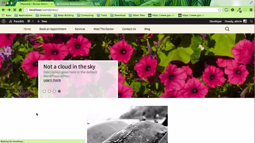Expand the Applications bookmarks folder
This screenshot has height=143, width=255.
(x=23, y=15)
